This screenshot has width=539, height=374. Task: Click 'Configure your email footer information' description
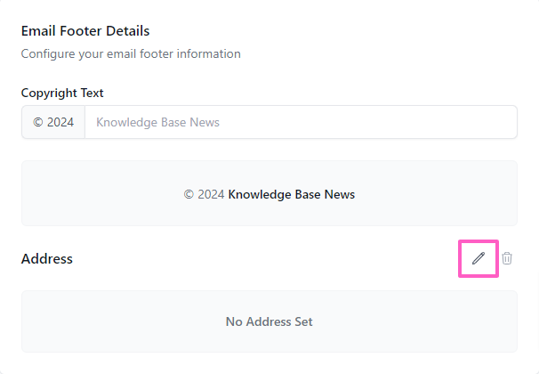(x=131, y=53)
